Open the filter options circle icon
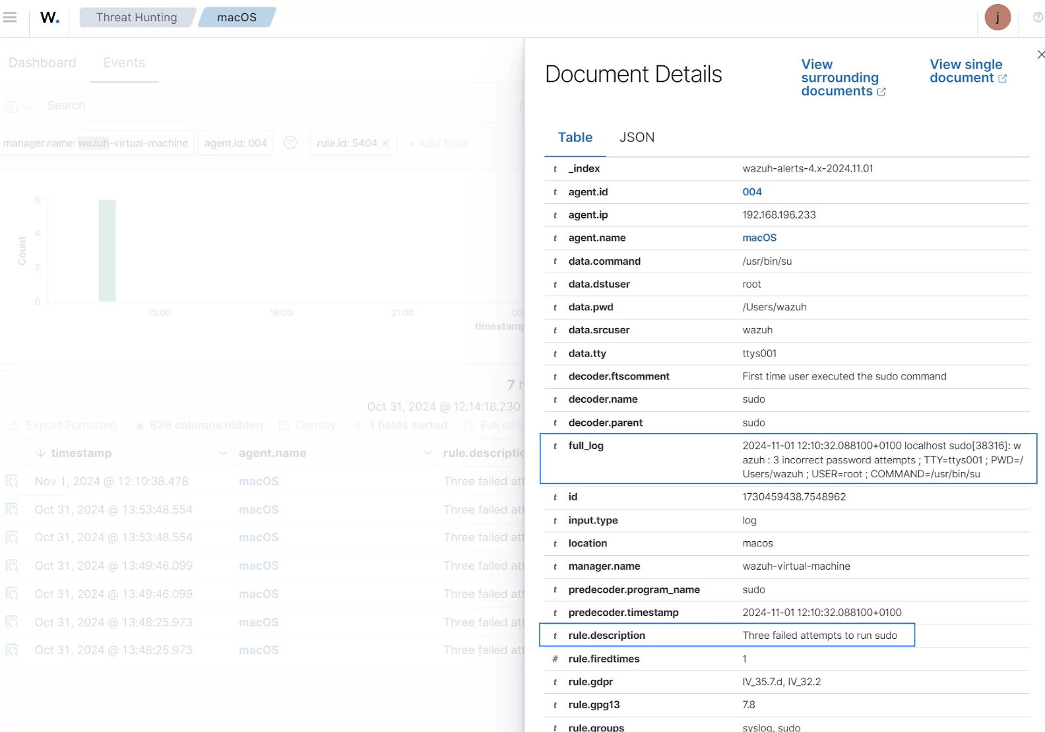 coord(290,143)
